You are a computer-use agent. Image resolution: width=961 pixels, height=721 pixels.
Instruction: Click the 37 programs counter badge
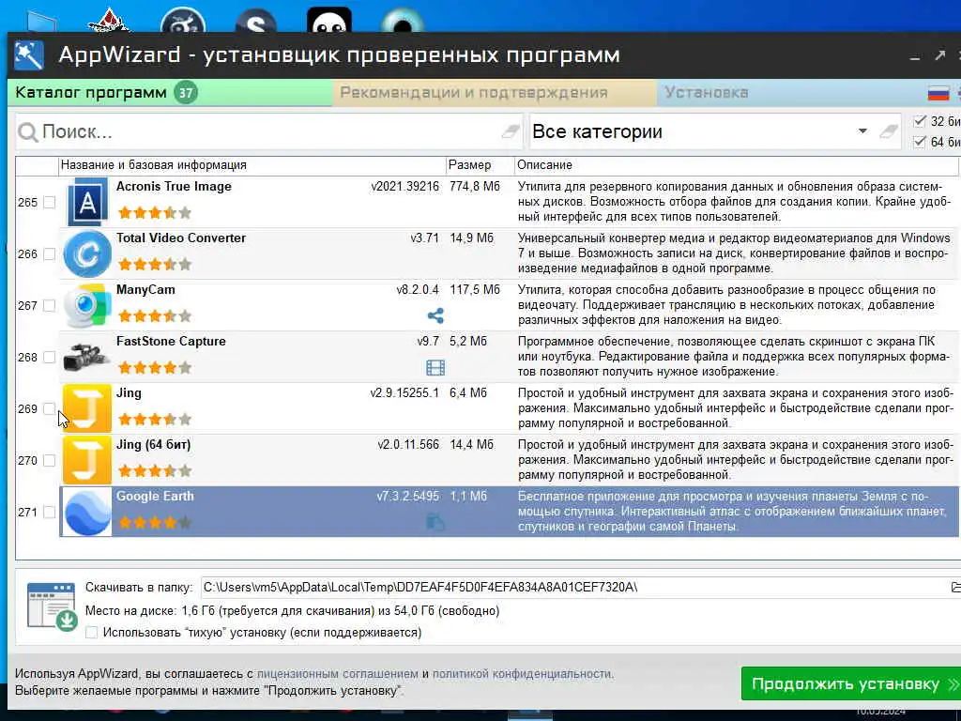point(186,93)
